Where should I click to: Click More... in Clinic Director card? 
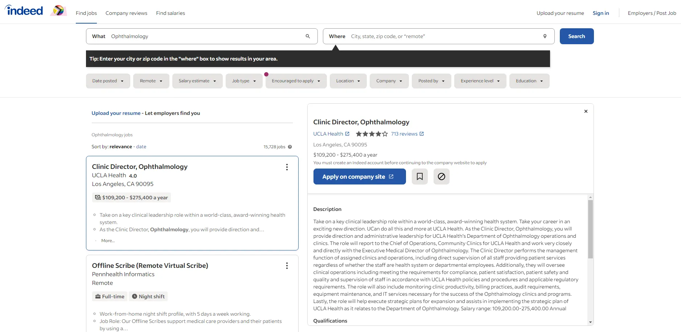108,241
